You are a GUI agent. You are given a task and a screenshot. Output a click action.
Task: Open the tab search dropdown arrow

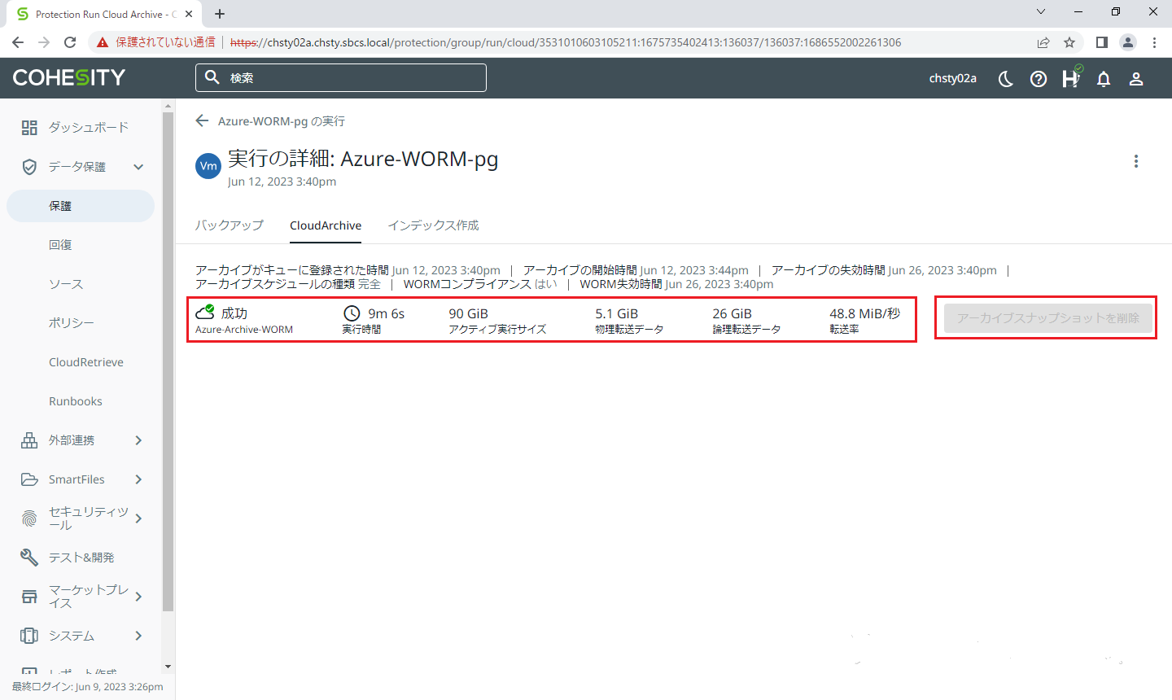1040,12
